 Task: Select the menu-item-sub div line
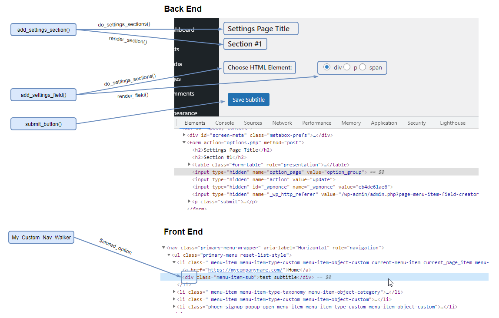click(x=324, y=277)
